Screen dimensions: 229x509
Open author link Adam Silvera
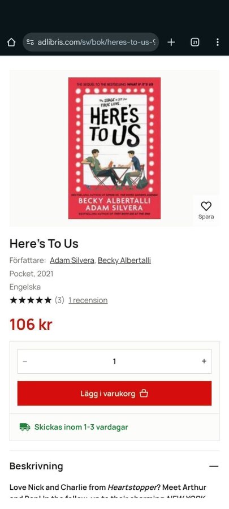72,260
